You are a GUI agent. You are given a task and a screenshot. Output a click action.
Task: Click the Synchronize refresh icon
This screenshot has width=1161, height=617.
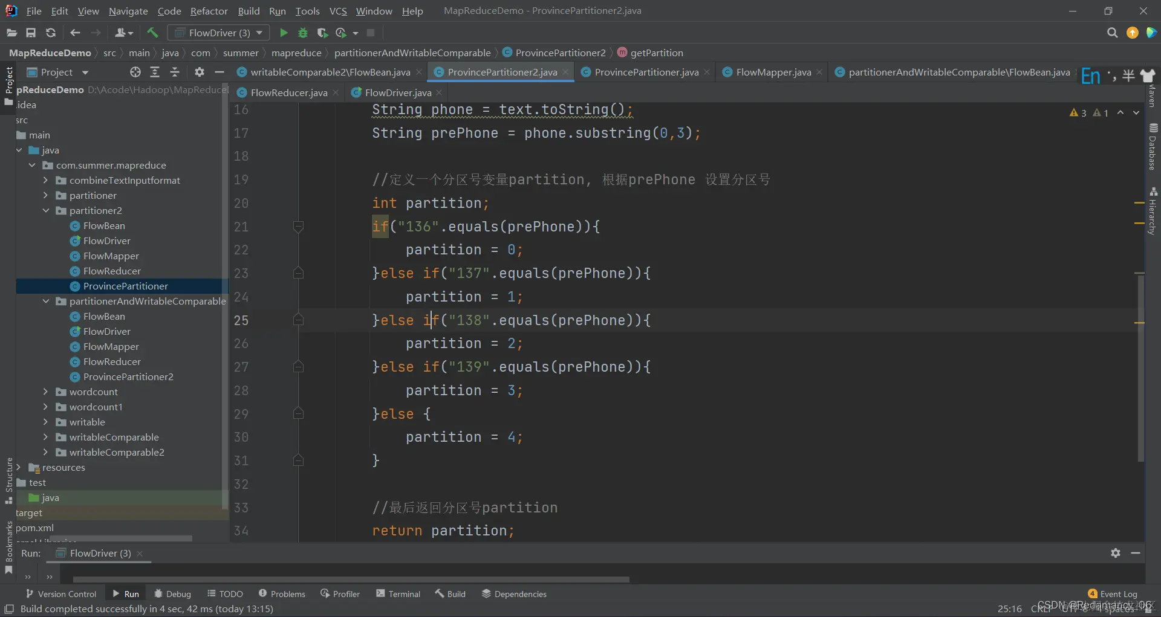(51, 33)
